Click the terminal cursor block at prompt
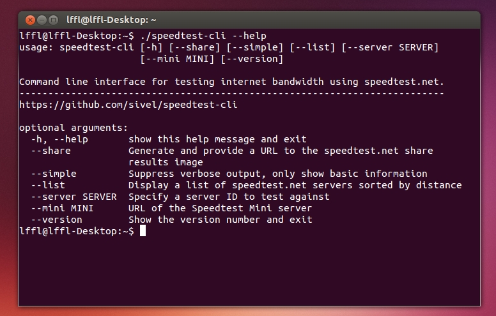Image resolution: width=496 pixels, height=316 pixels. (x=143, y=231)
